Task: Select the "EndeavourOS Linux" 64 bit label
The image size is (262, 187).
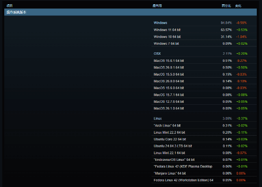Action: [x=174, y=160]
